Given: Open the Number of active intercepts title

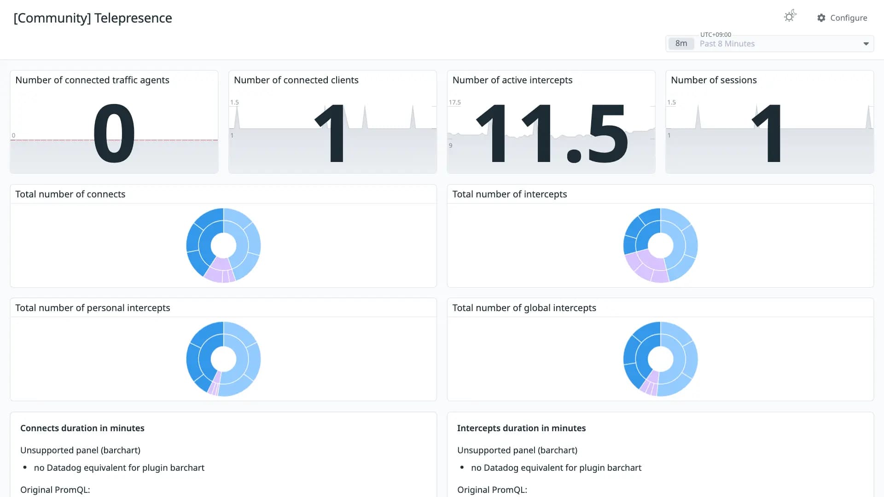Looking at the screenshot, I should (x=512, y=80).
